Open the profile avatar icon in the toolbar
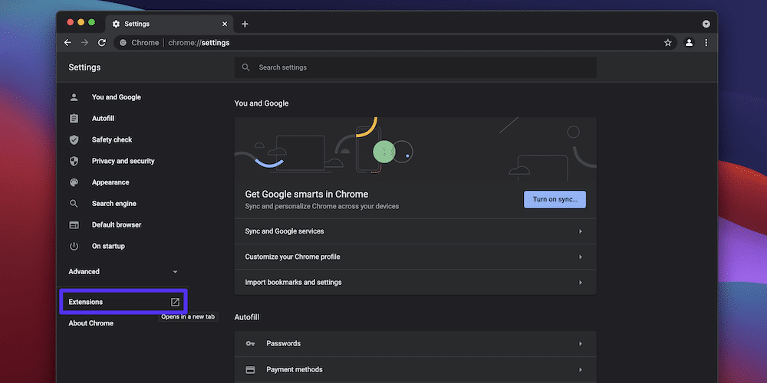The width and height of the screenshot is (767, 383). tap(690, 42)
